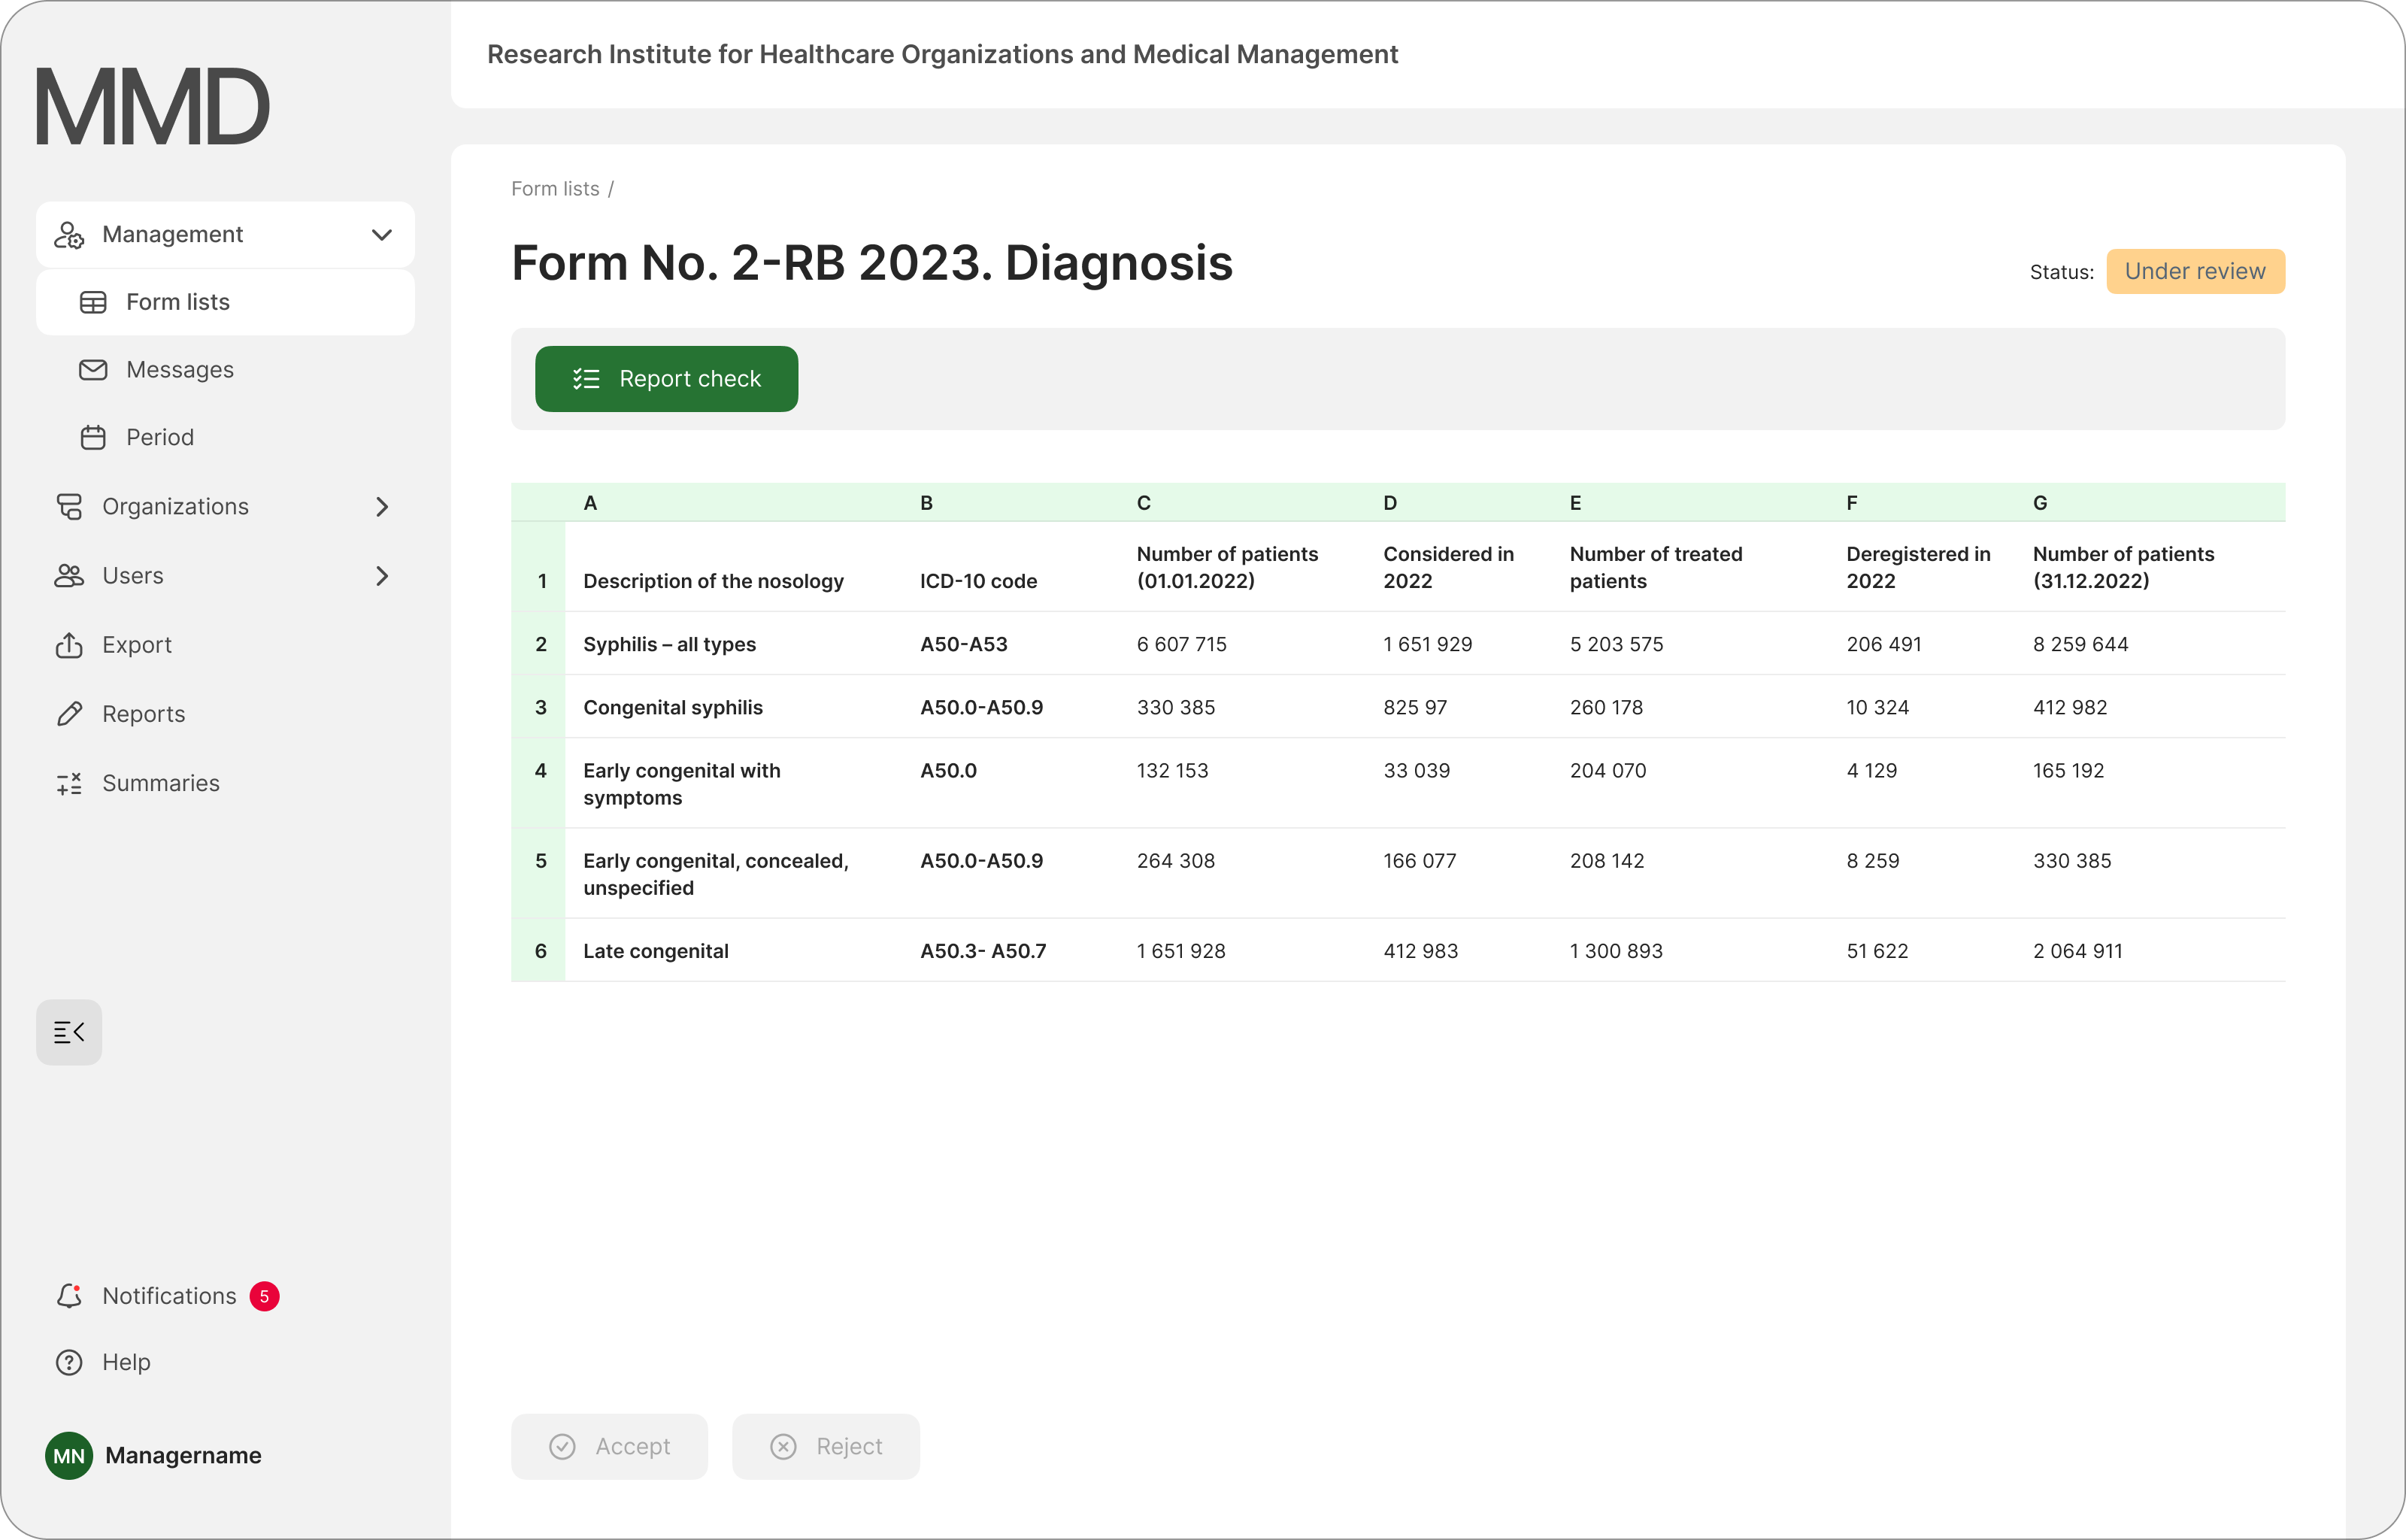The image size is (2406, 1540).
Task: Click the collapse sidebar icon button
Action: 69,1032
